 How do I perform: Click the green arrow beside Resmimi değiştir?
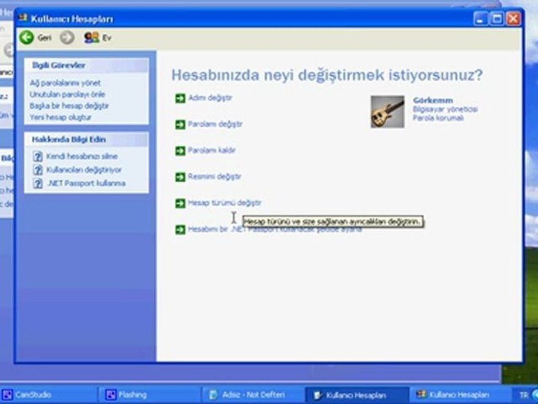(180, 177)
